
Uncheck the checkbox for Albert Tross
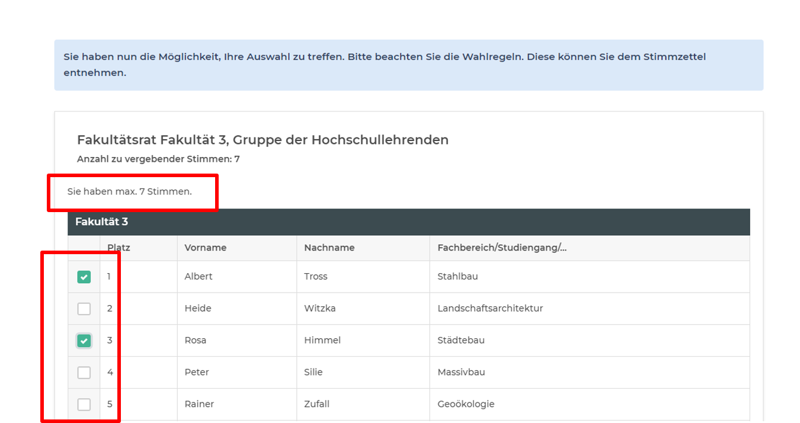click(84, 277)
